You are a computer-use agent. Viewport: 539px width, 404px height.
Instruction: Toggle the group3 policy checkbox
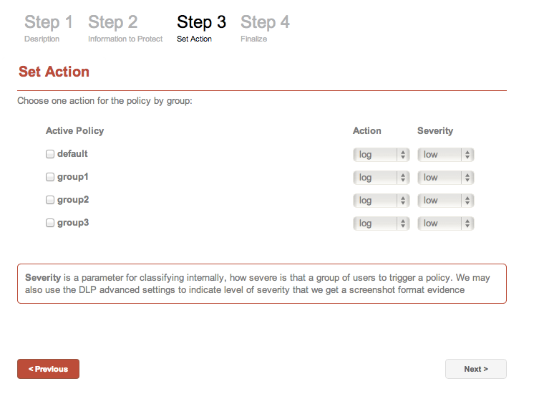[x=50, y=223]
